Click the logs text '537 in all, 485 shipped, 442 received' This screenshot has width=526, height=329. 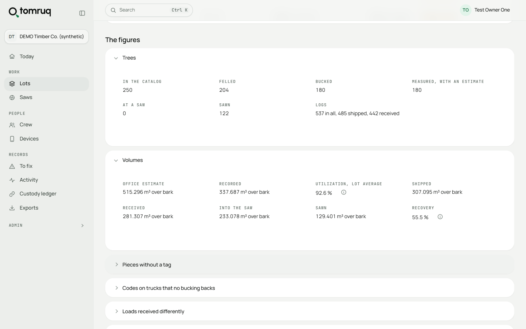[x=357, y=114]
